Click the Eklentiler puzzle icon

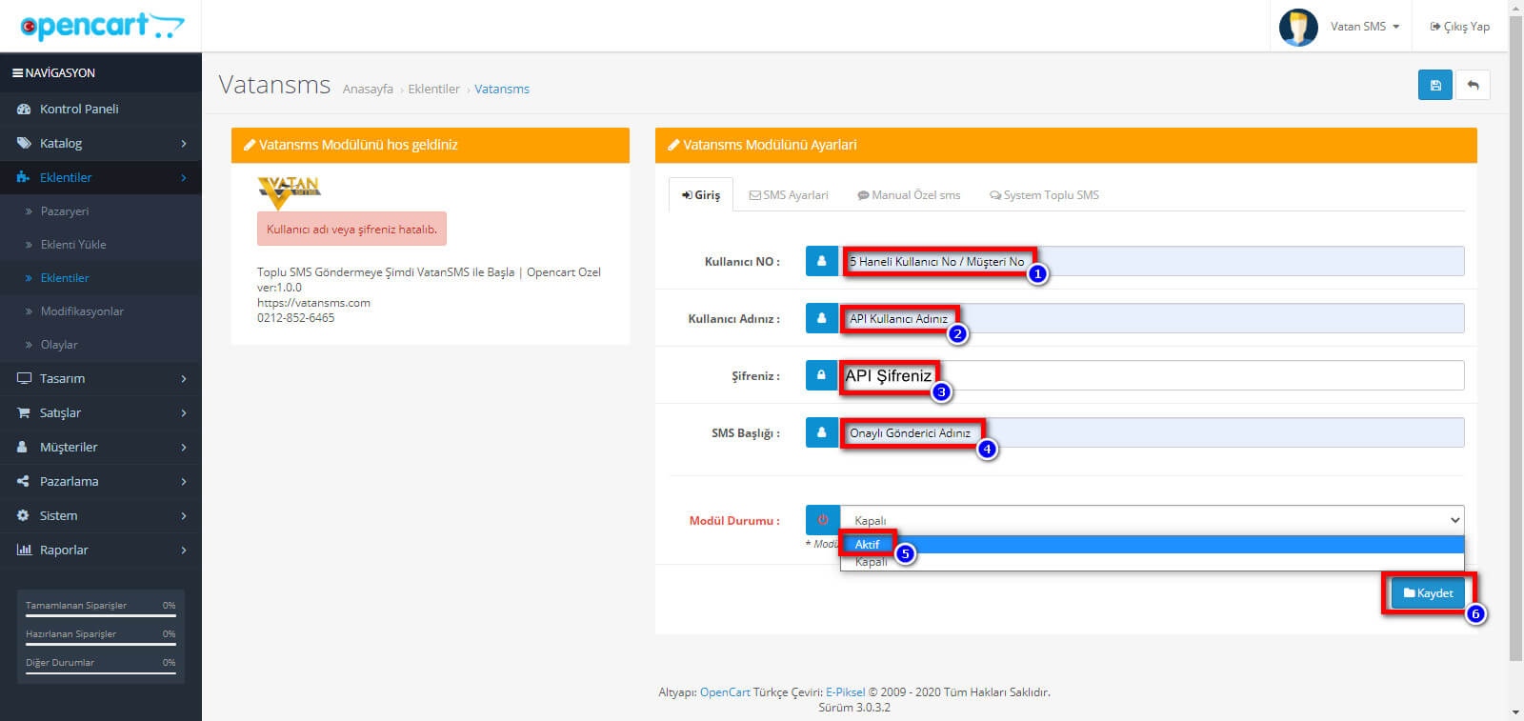[x=24, y=177]
